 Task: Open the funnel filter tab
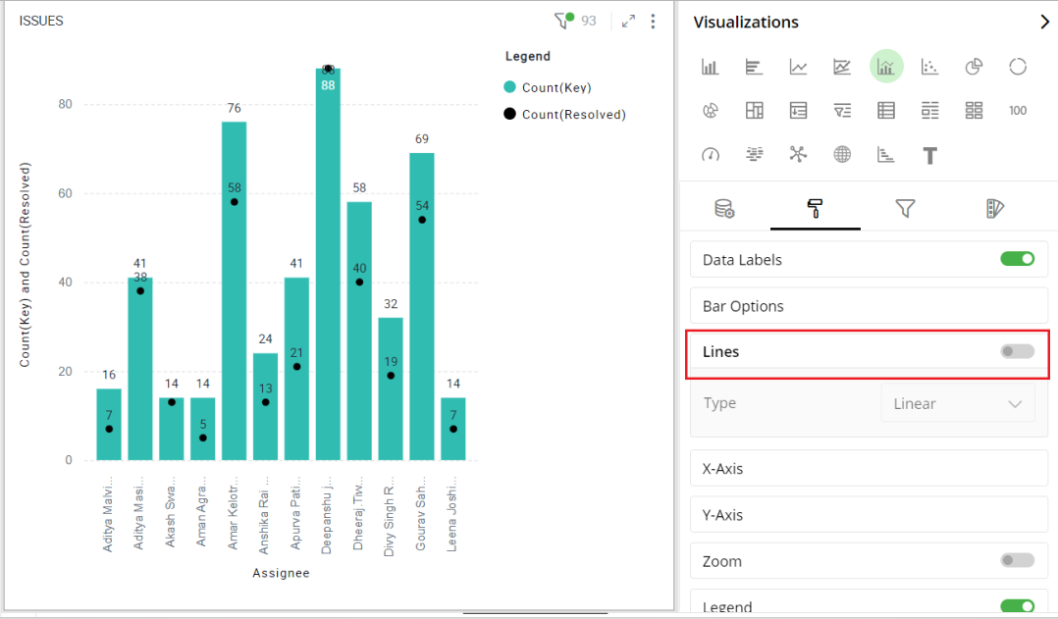pos(905,208)
